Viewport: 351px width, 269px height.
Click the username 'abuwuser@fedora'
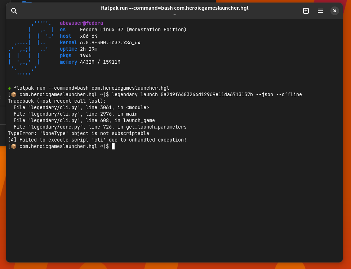(x=81, y=23)
